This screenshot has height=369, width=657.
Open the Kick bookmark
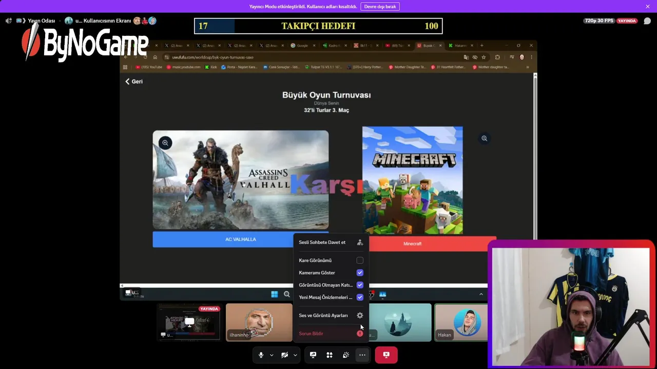(x=211, y=67)
